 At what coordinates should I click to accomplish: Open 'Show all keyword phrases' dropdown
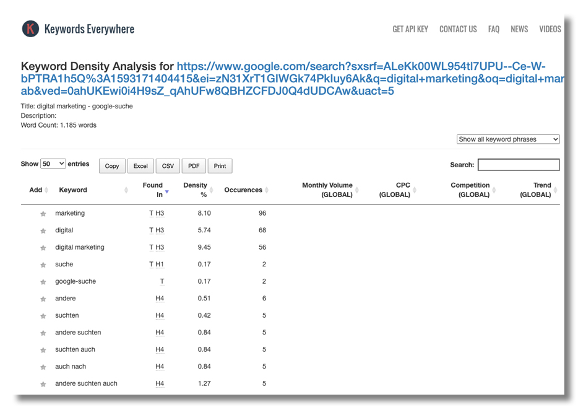[x=508, y=139]
